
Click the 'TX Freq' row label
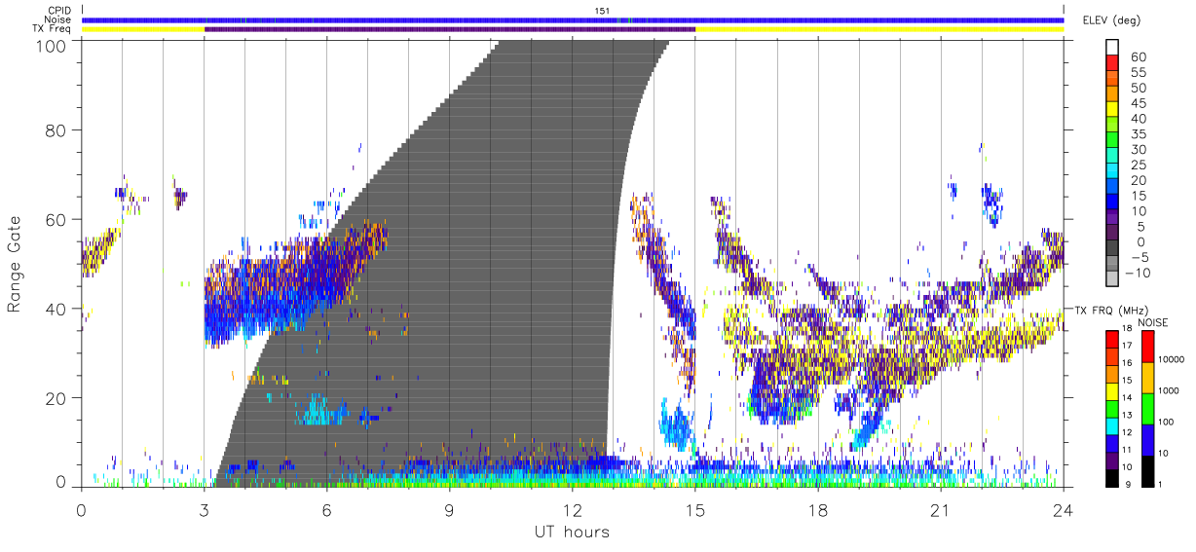54,29
